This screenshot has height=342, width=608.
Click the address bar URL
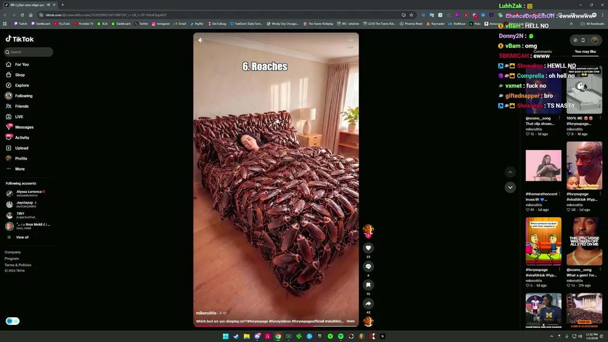click(106, 15)
